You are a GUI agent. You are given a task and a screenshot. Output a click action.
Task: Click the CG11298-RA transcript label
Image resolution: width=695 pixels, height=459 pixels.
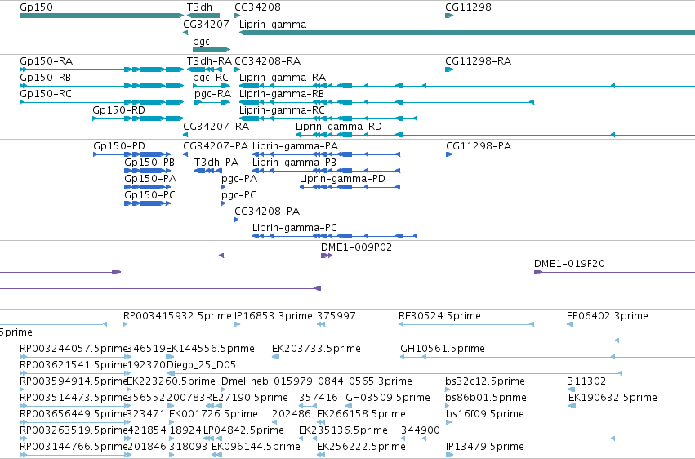click(x=479, y=60)
